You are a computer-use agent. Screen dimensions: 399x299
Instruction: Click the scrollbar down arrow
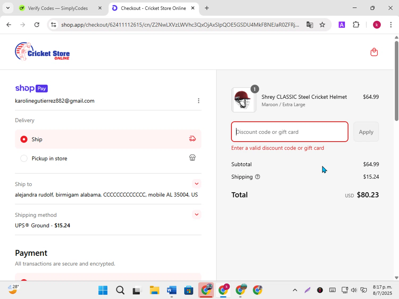396,278
